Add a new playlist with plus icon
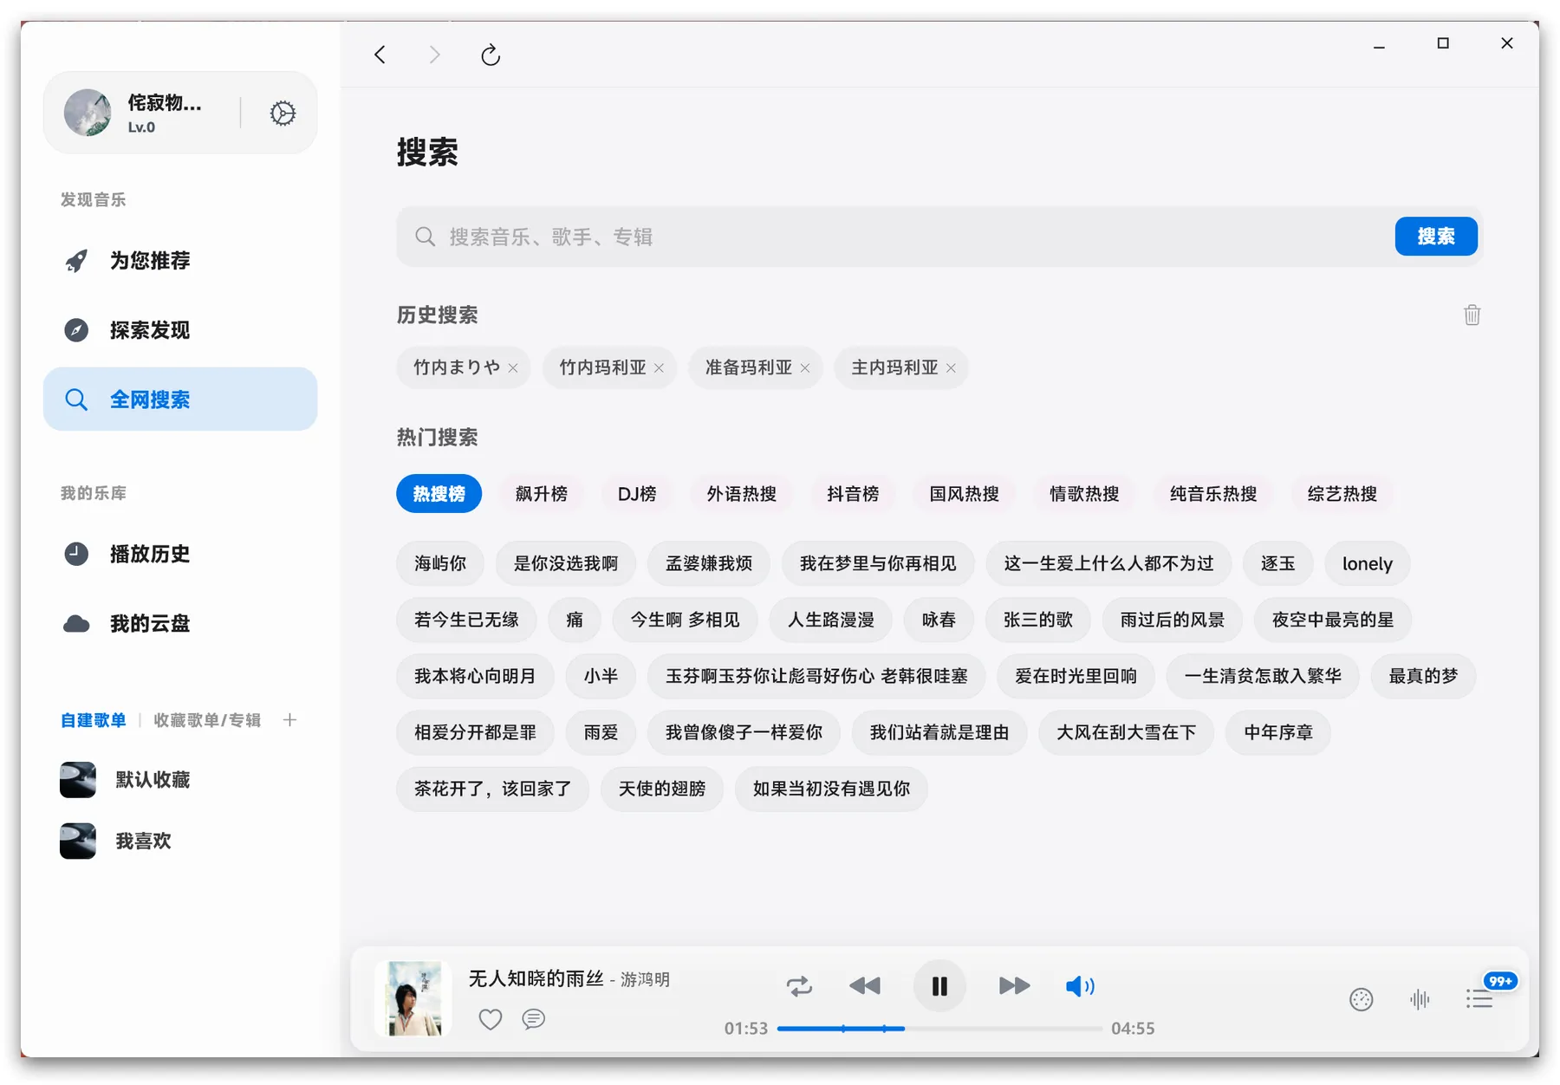The width and height of the screenshot is (1560, 1085). tap(289, 720)
